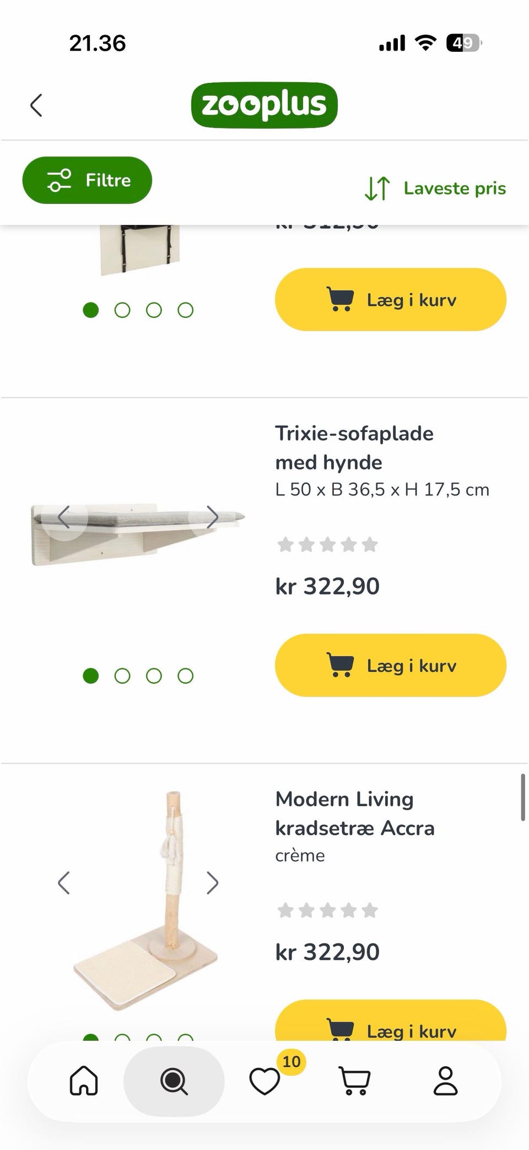This screenshot has height=1150, width=529.
Task: Select fourth image dot for Trixie-sofaplade
Action: pos(186,676)
